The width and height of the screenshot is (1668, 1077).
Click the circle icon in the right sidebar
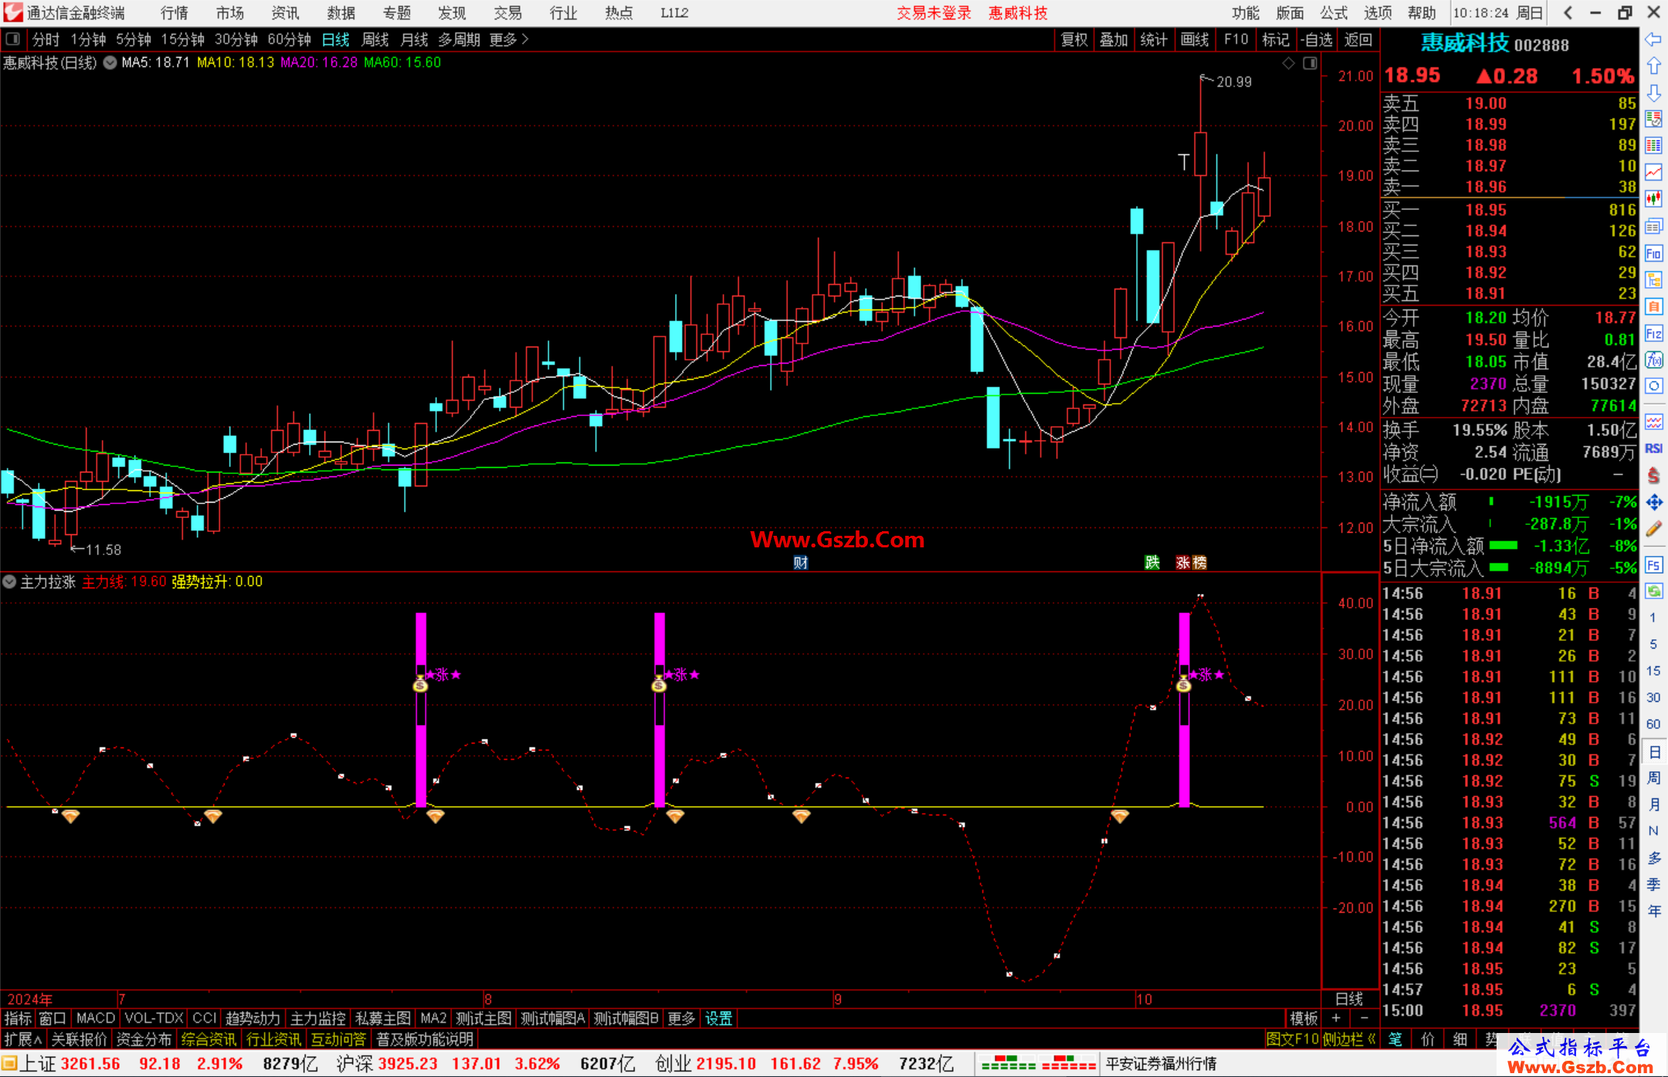tap(1653, 386)
